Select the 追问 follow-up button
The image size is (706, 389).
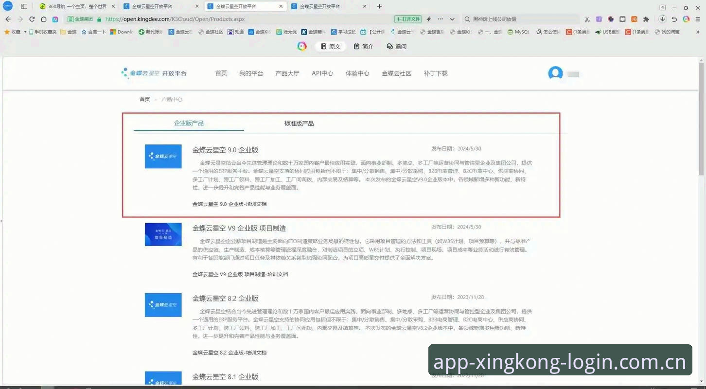pyautogui.click(x=396, y=46)
